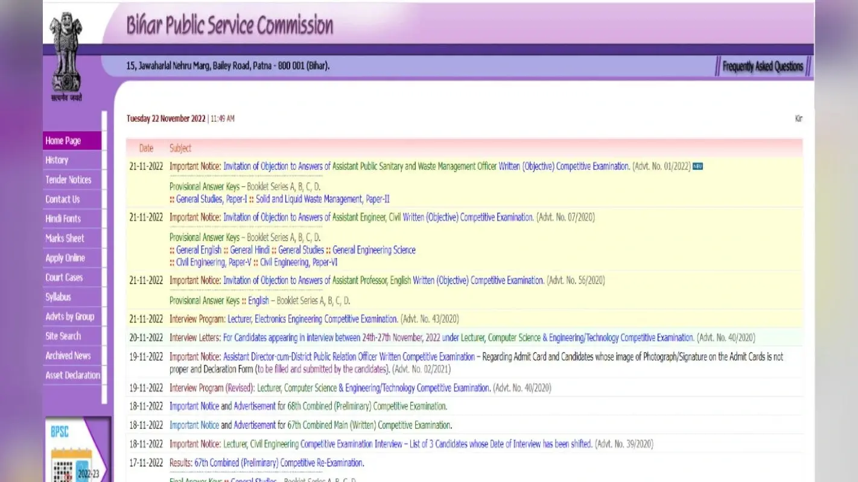This screenshot has height=482, width=858.
Task: Open Important Notice for 68th Combined Preliminary
Action: click(x=194, y=406)
